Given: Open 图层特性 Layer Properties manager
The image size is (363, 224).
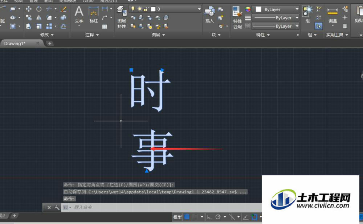Looking at the screenshot, I should tap(122, 17).
